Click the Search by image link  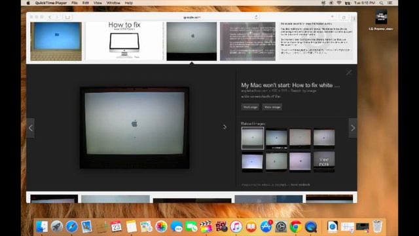(303, 90)
